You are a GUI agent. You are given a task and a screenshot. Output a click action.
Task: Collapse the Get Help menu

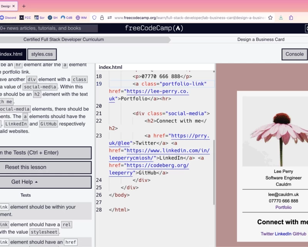coord(45,181)
